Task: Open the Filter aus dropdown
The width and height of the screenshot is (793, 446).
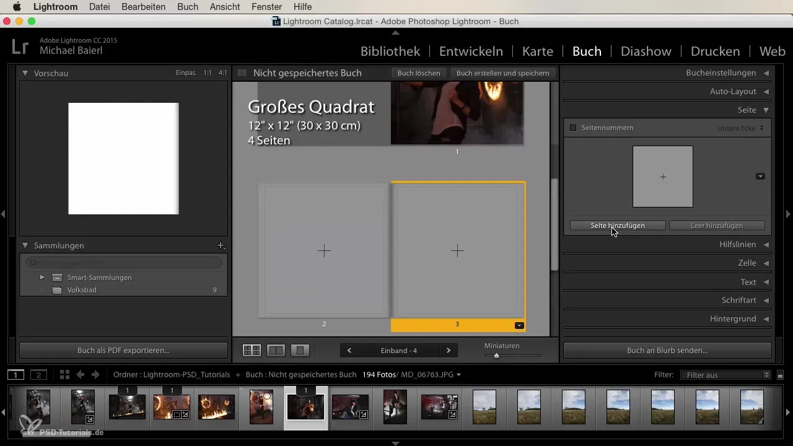Action: coord(725,375)
